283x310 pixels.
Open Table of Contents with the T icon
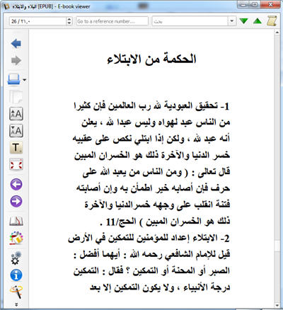16,148
